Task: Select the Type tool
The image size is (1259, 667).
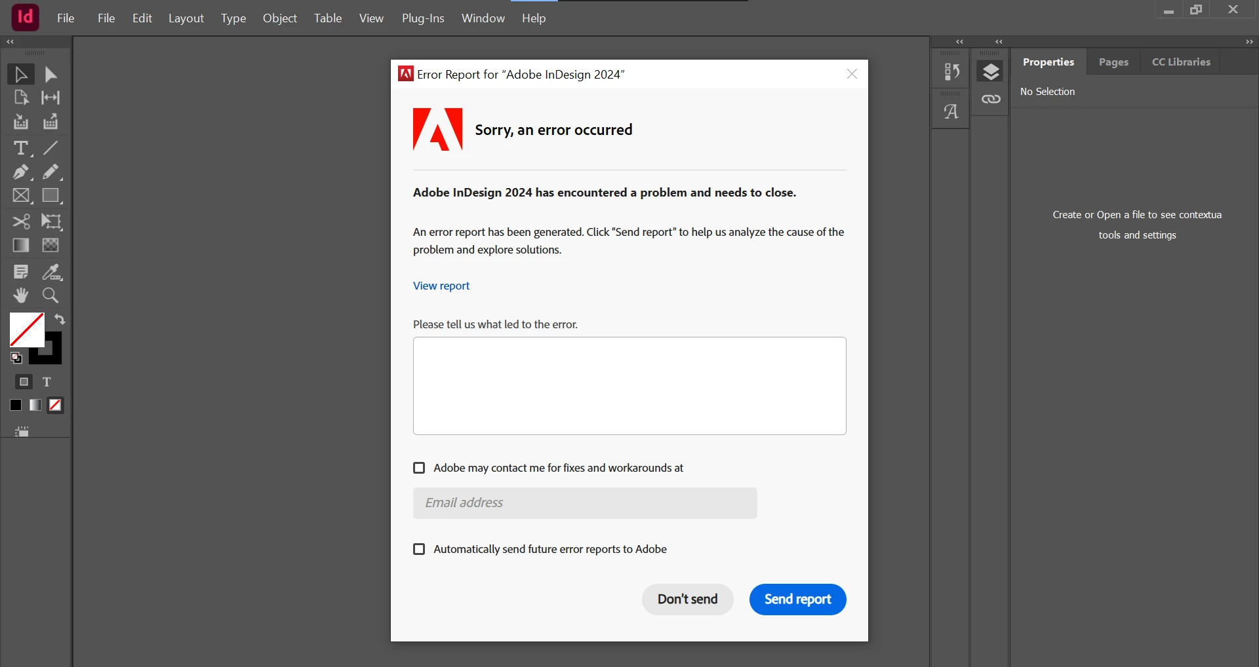Action: [21, 148]
